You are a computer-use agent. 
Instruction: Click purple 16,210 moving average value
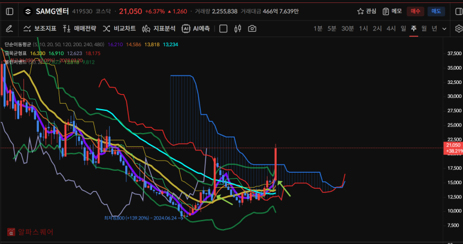click(115, 44)
